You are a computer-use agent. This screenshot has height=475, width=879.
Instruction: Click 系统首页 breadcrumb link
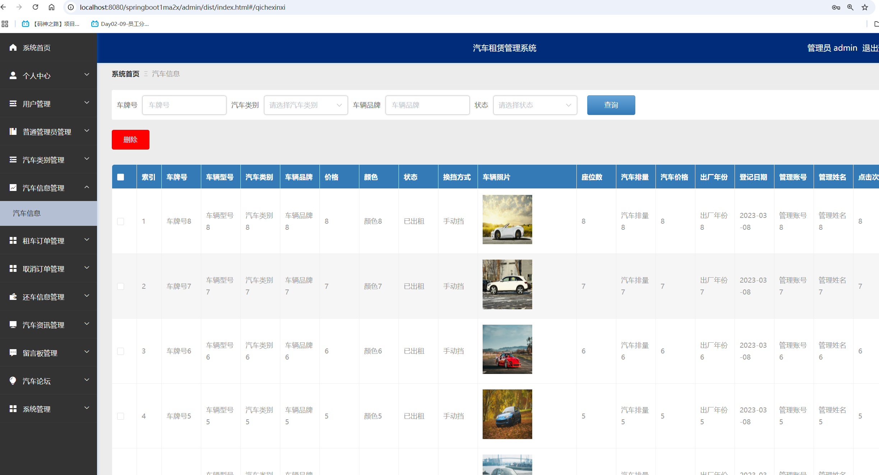pyautogui.click(x=125, y=74)
